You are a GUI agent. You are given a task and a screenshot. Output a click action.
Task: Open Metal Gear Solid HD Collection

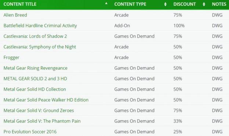click(x=35, y=89)
